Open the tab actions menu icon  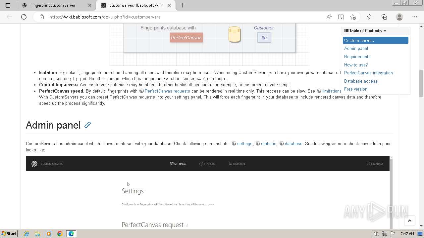pos(8,5)
